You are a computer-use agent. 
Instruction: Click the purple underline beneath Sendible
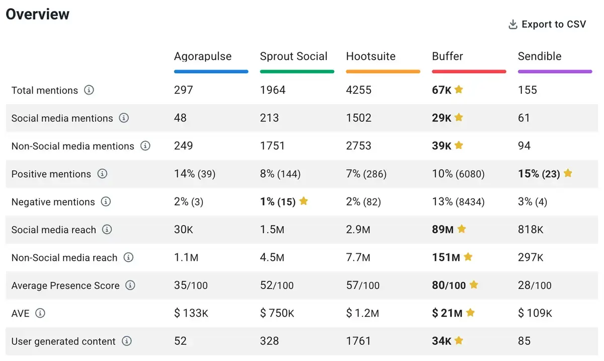point(555,71)
